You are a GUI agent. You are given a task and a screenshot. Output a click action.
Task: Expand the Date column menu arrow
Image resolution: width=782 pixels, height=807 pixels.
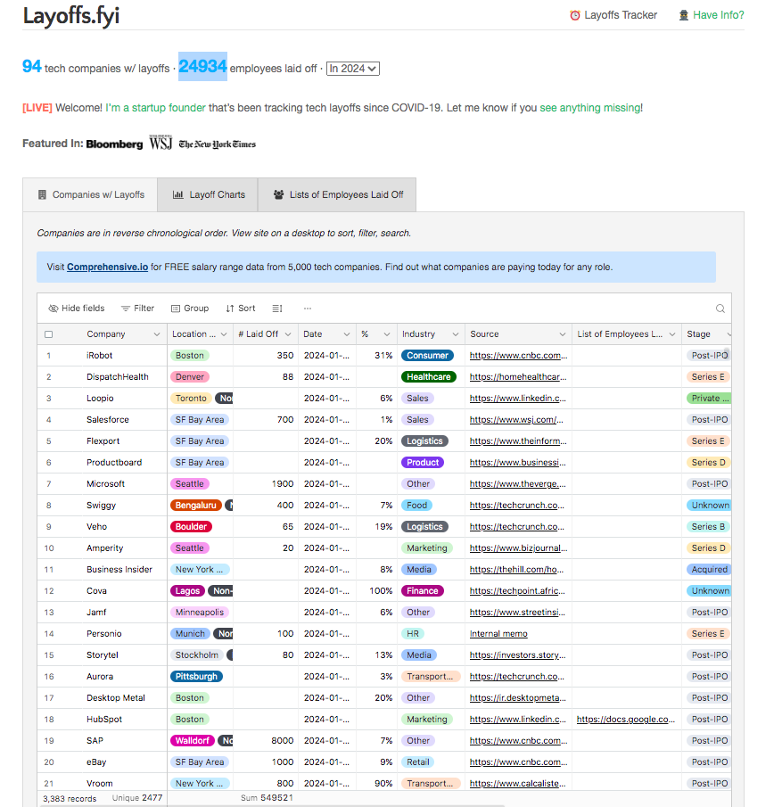click(x=347, y=334)
